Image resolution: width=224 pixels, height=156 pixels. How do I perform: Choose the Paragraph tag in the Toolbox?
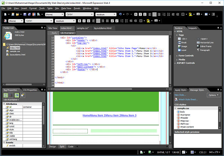click(x=205, y=49)
